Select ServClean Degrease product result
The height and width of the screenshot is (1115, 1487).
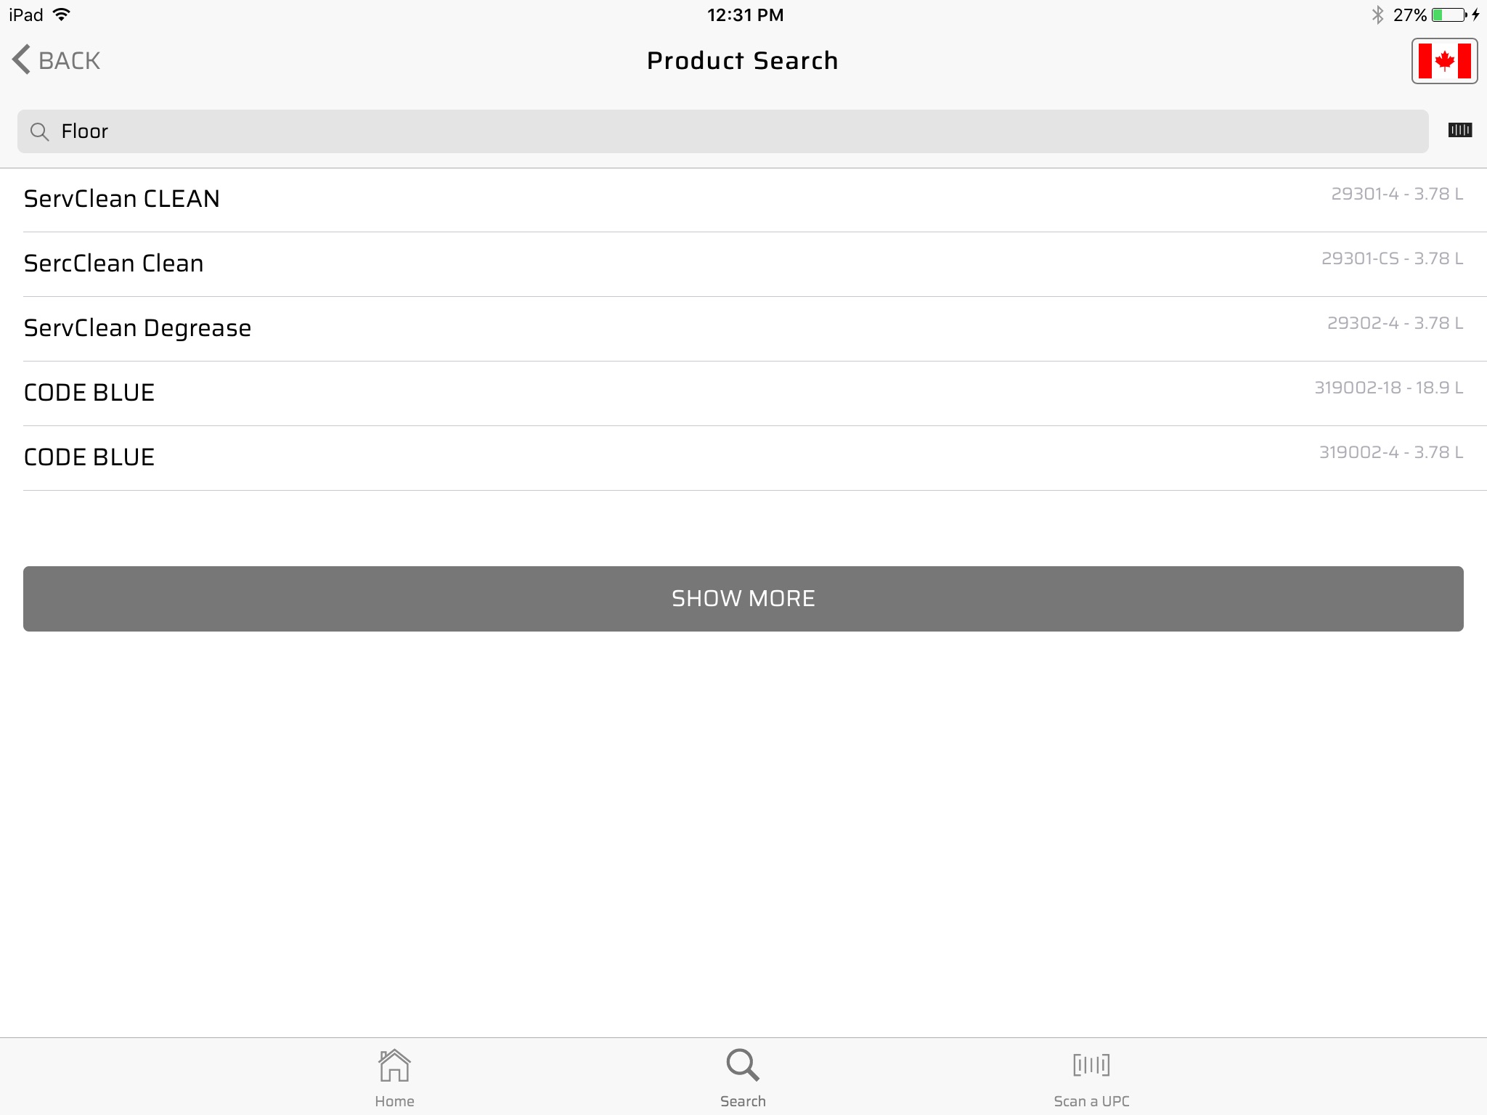(x=743, y=328)
